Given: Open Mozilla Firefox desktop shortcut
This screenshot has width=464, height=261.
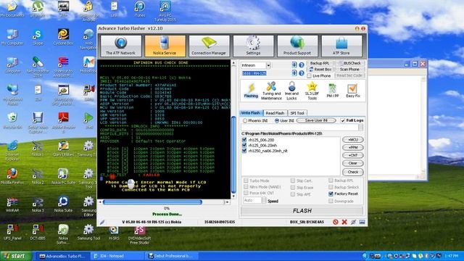Looking at the screenshot, I should click(x=12, y=176).
